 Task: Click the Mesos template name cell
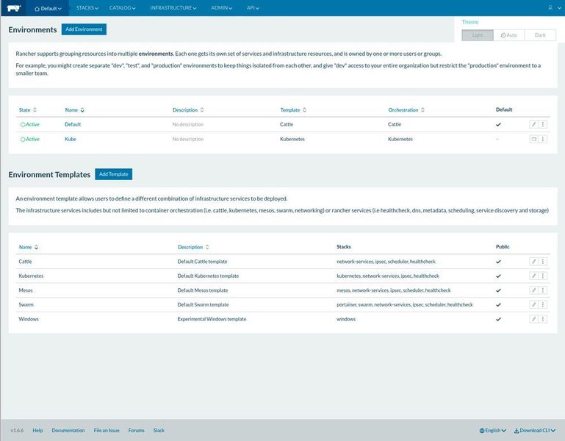click(26, 290)
